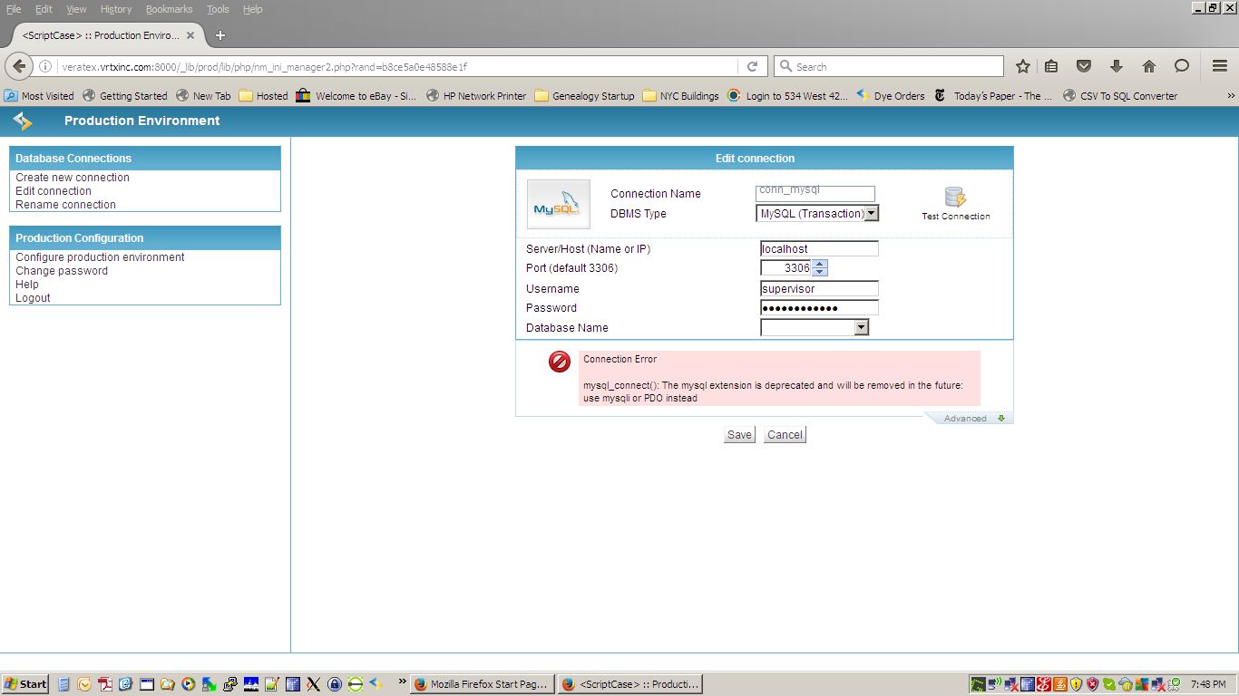Click the Save button

point(739,435)
